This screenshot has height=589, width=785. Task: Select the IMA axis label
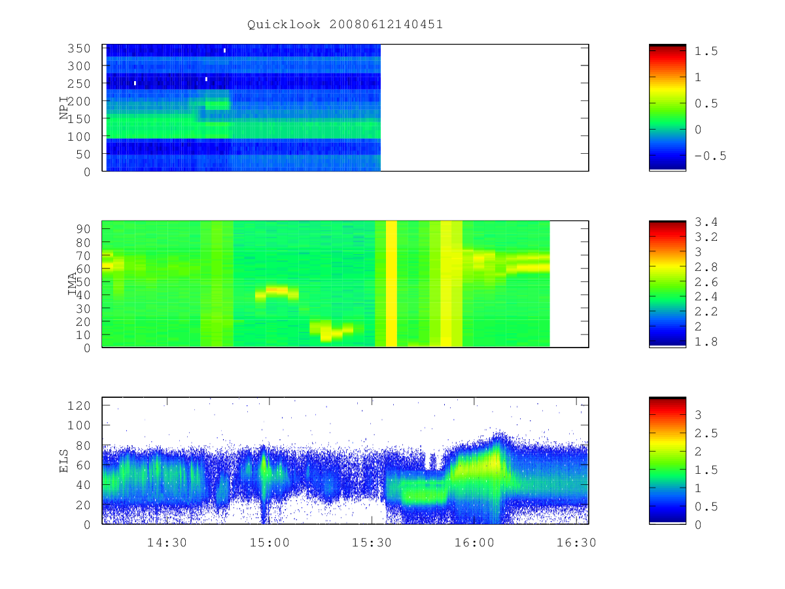point(73,284)
